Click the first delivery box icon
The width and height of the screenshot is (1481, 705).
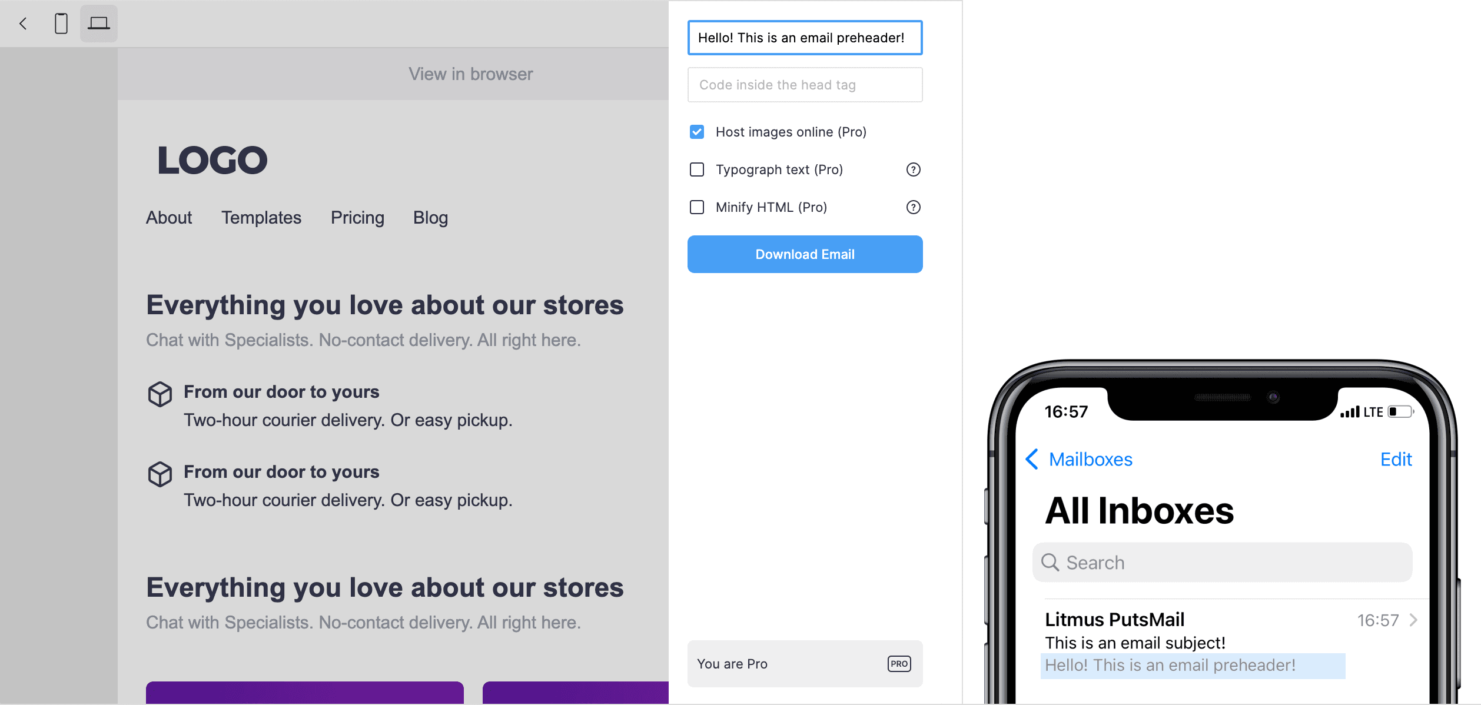[x=160, y=394]
